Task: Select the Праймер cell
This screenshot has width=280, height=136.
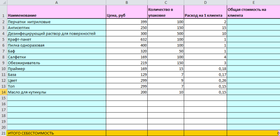Action: (56, 69)
